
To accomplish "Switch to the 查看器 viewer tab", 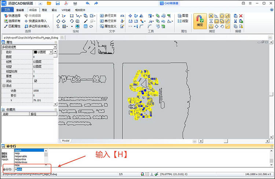I will [20, 10].
